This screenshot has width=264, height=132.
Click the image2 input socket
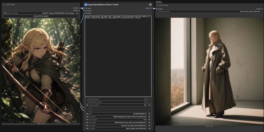point(85,11)
